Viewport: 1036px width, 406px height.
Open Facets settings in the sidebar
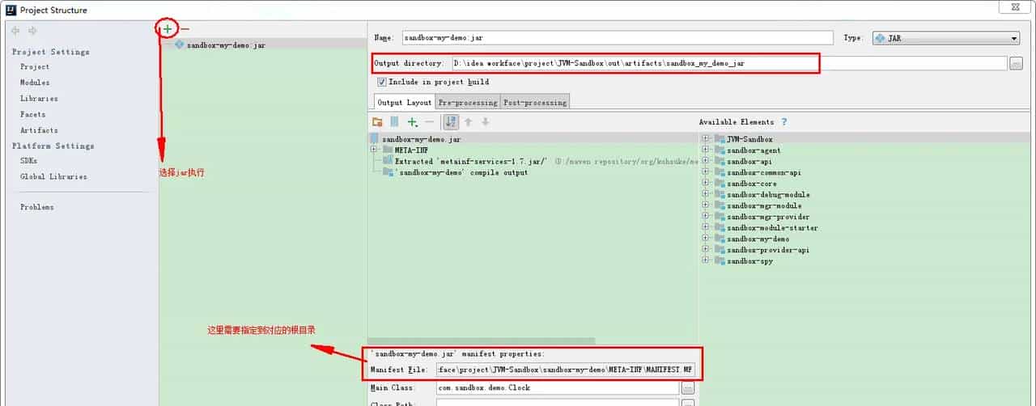(x=33, y=115)
